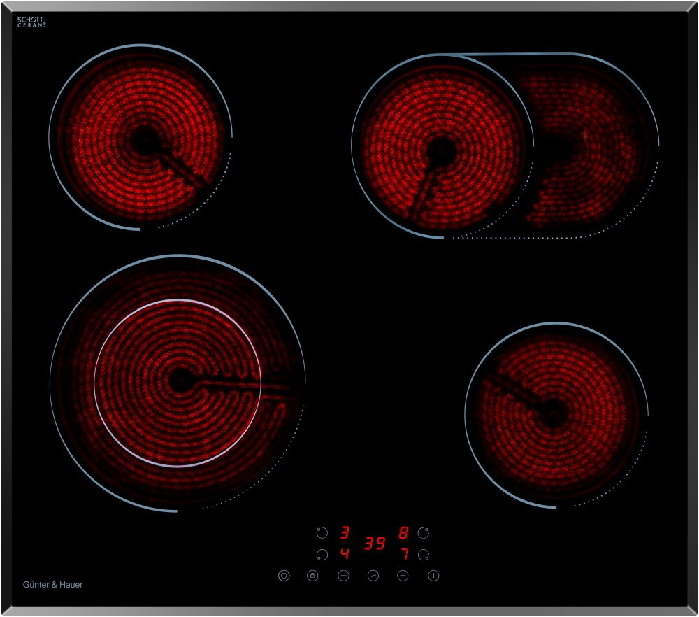Select the top-right burner zone icon
The height and width of the screenshot is (617, 699).
[x=424, y=533]
